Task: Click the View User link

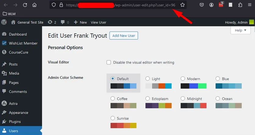Action: (x=98, y=22)
